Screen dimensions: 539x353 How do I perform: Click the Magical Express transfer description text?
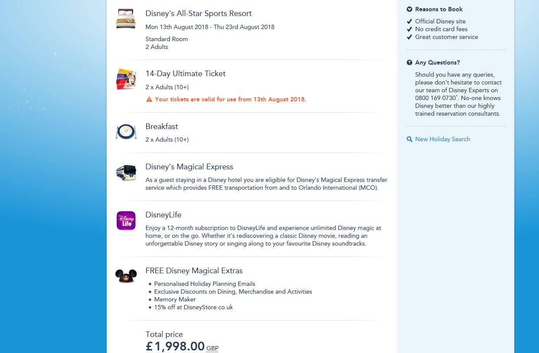click(x=266, y=184)
